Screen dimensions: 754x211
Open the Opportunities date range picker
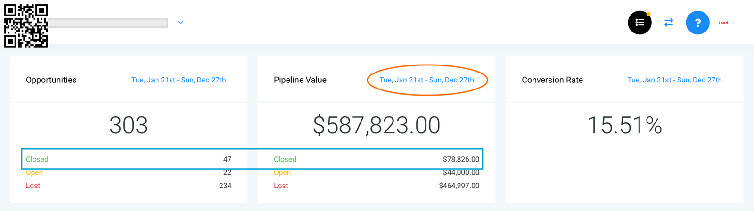pyautogui.click(x=179, y=80)
